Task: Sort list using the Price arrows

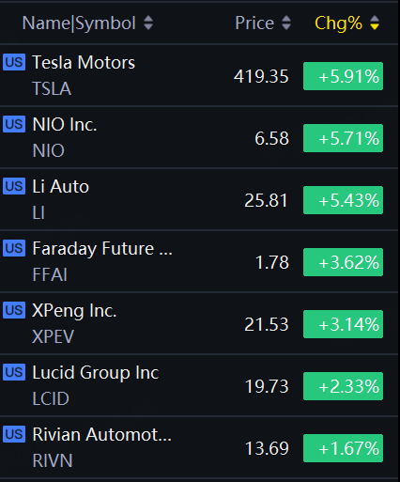Action: 286,23
